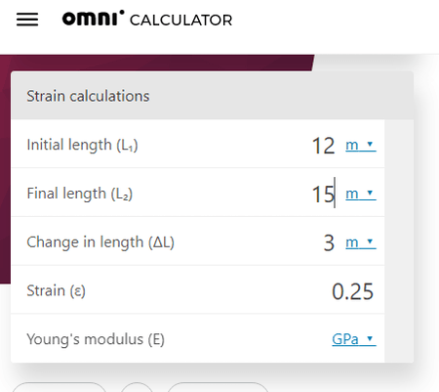Change the Final length unit from m
This screenshot has height=392, width=439.
click(x=361, y=194)
